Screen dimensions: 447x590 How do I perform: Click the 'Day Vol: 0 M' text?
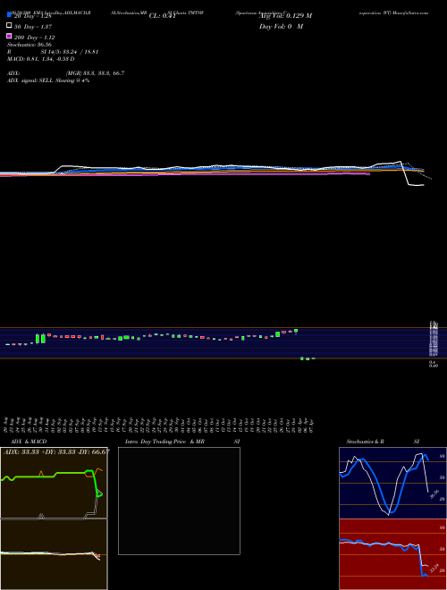281,27
